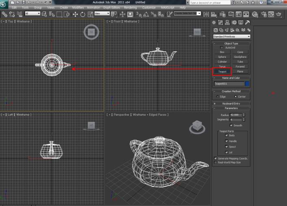Click the Open File folder icon
The height and width of the screenshot is (206, 287).
pos(18,2)
